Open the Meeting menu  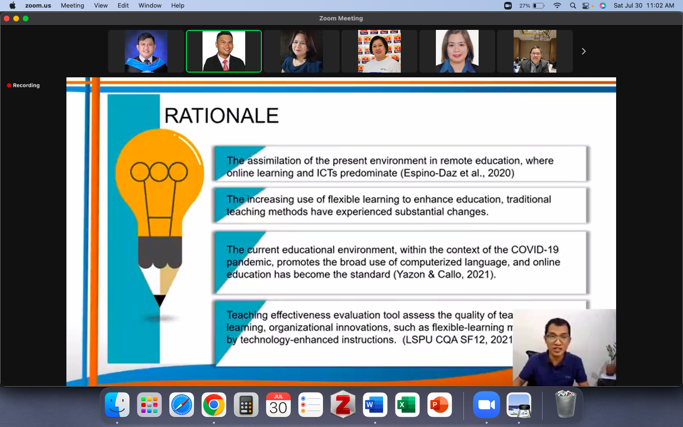tap(72, 6)
